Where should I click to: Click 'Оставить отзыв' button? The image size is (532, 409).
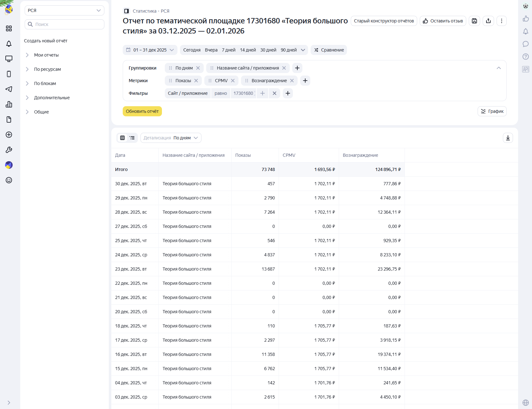pos(443,21)
